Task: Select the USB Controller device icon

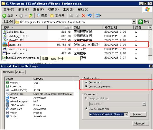Action: [x=7, y=105]
